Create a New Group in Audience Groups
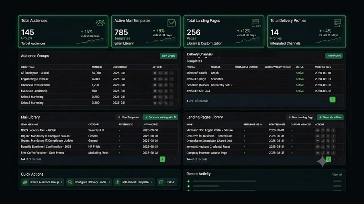This screenshot has width=364, height=204. (169, 56)
